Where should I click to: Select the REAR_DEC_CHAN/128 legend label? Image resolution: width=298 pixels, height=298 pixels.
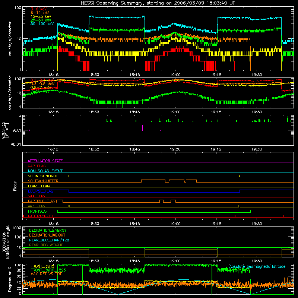49,240
